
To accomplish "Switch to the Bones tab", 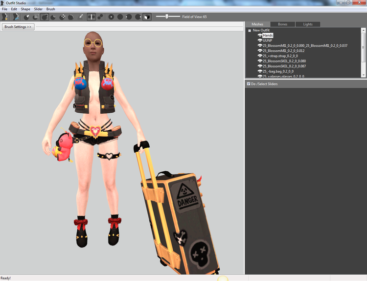I will pos(283,24).
